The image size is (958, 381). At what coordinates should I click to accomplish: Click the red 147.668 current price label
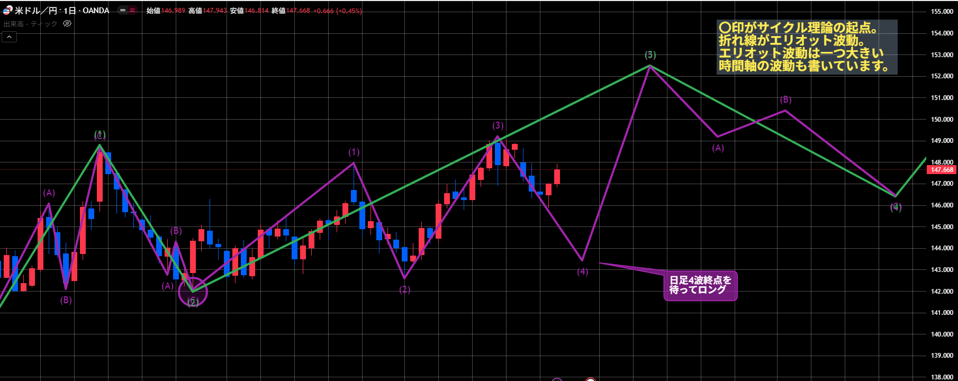(x=942, y=170)
